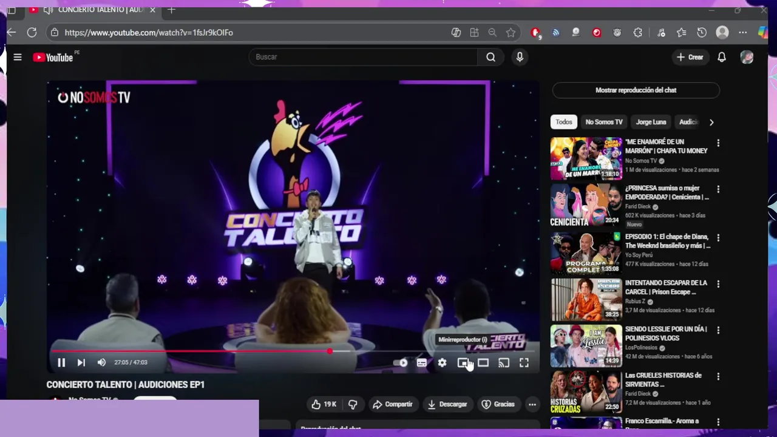Open a new browser tab
The image size is (777, 437).
171,10
